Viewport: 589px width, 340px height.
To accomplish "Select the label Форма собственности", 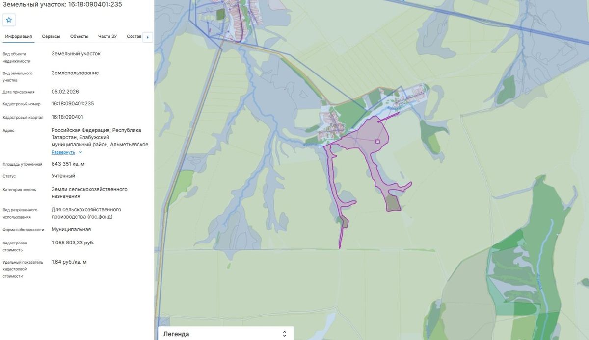I will [24, 230].
